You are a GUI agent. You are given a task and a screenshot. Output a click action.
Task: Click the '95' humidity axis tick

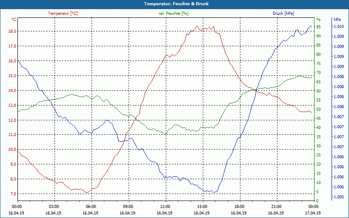[x=318, y=27]
